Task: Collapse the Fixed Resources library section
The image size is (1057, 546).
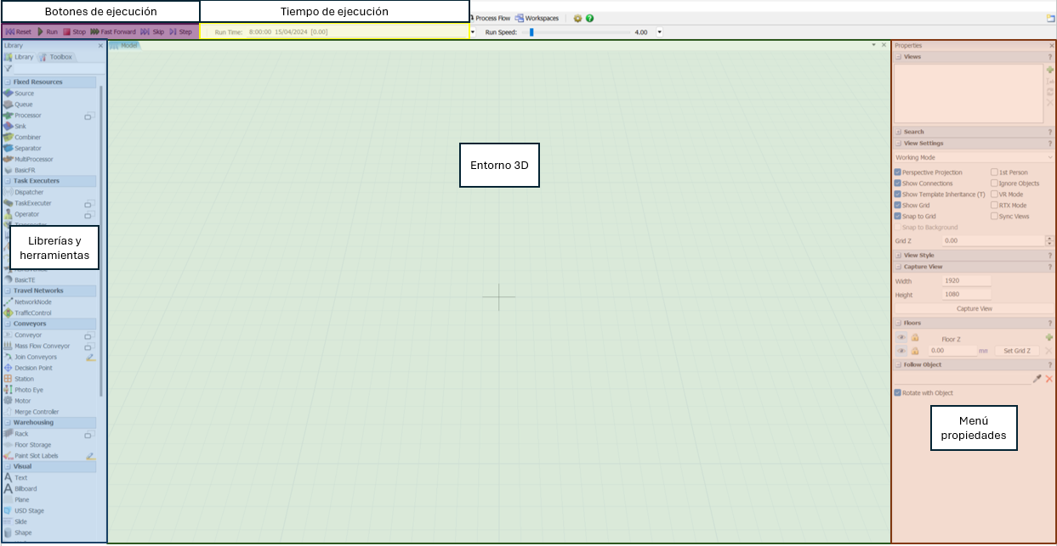Action: (x=8, y=82)
